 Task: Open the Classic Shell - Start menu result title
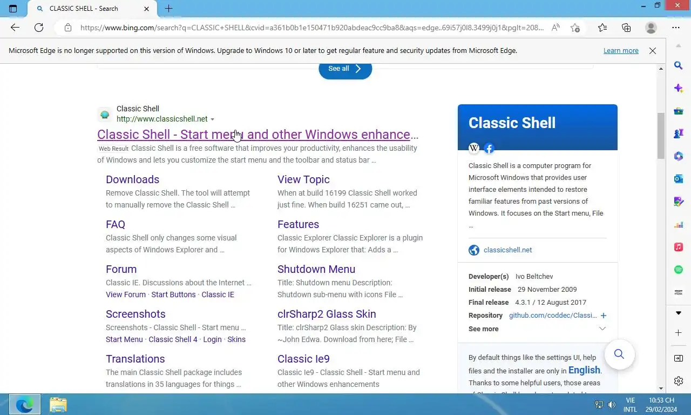(x=258, y=135)
